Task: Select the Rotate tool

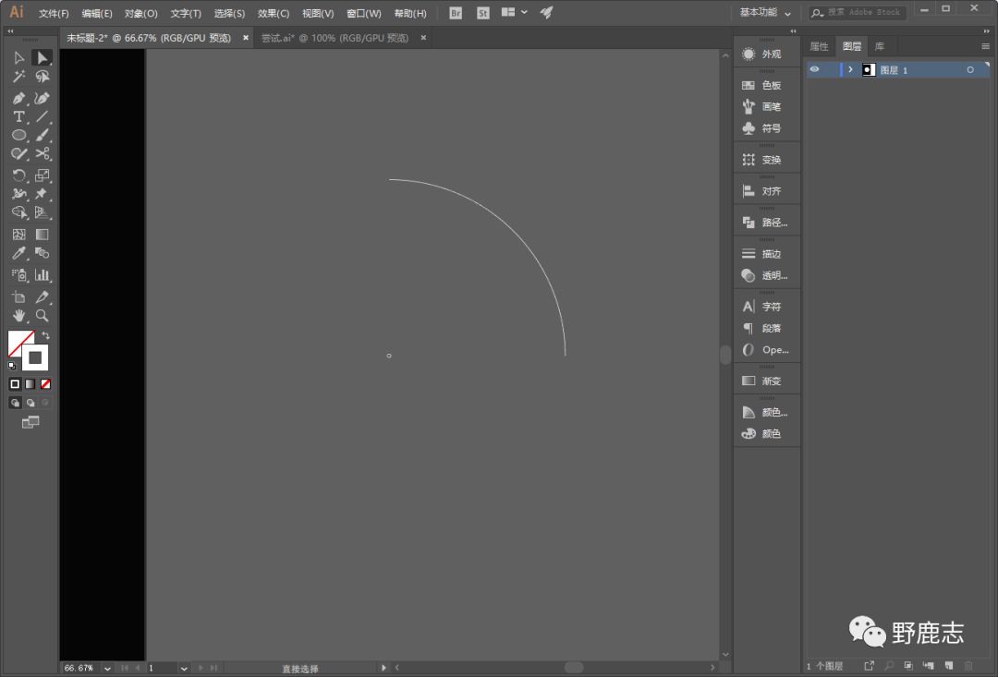Action: tap(18, 175)
